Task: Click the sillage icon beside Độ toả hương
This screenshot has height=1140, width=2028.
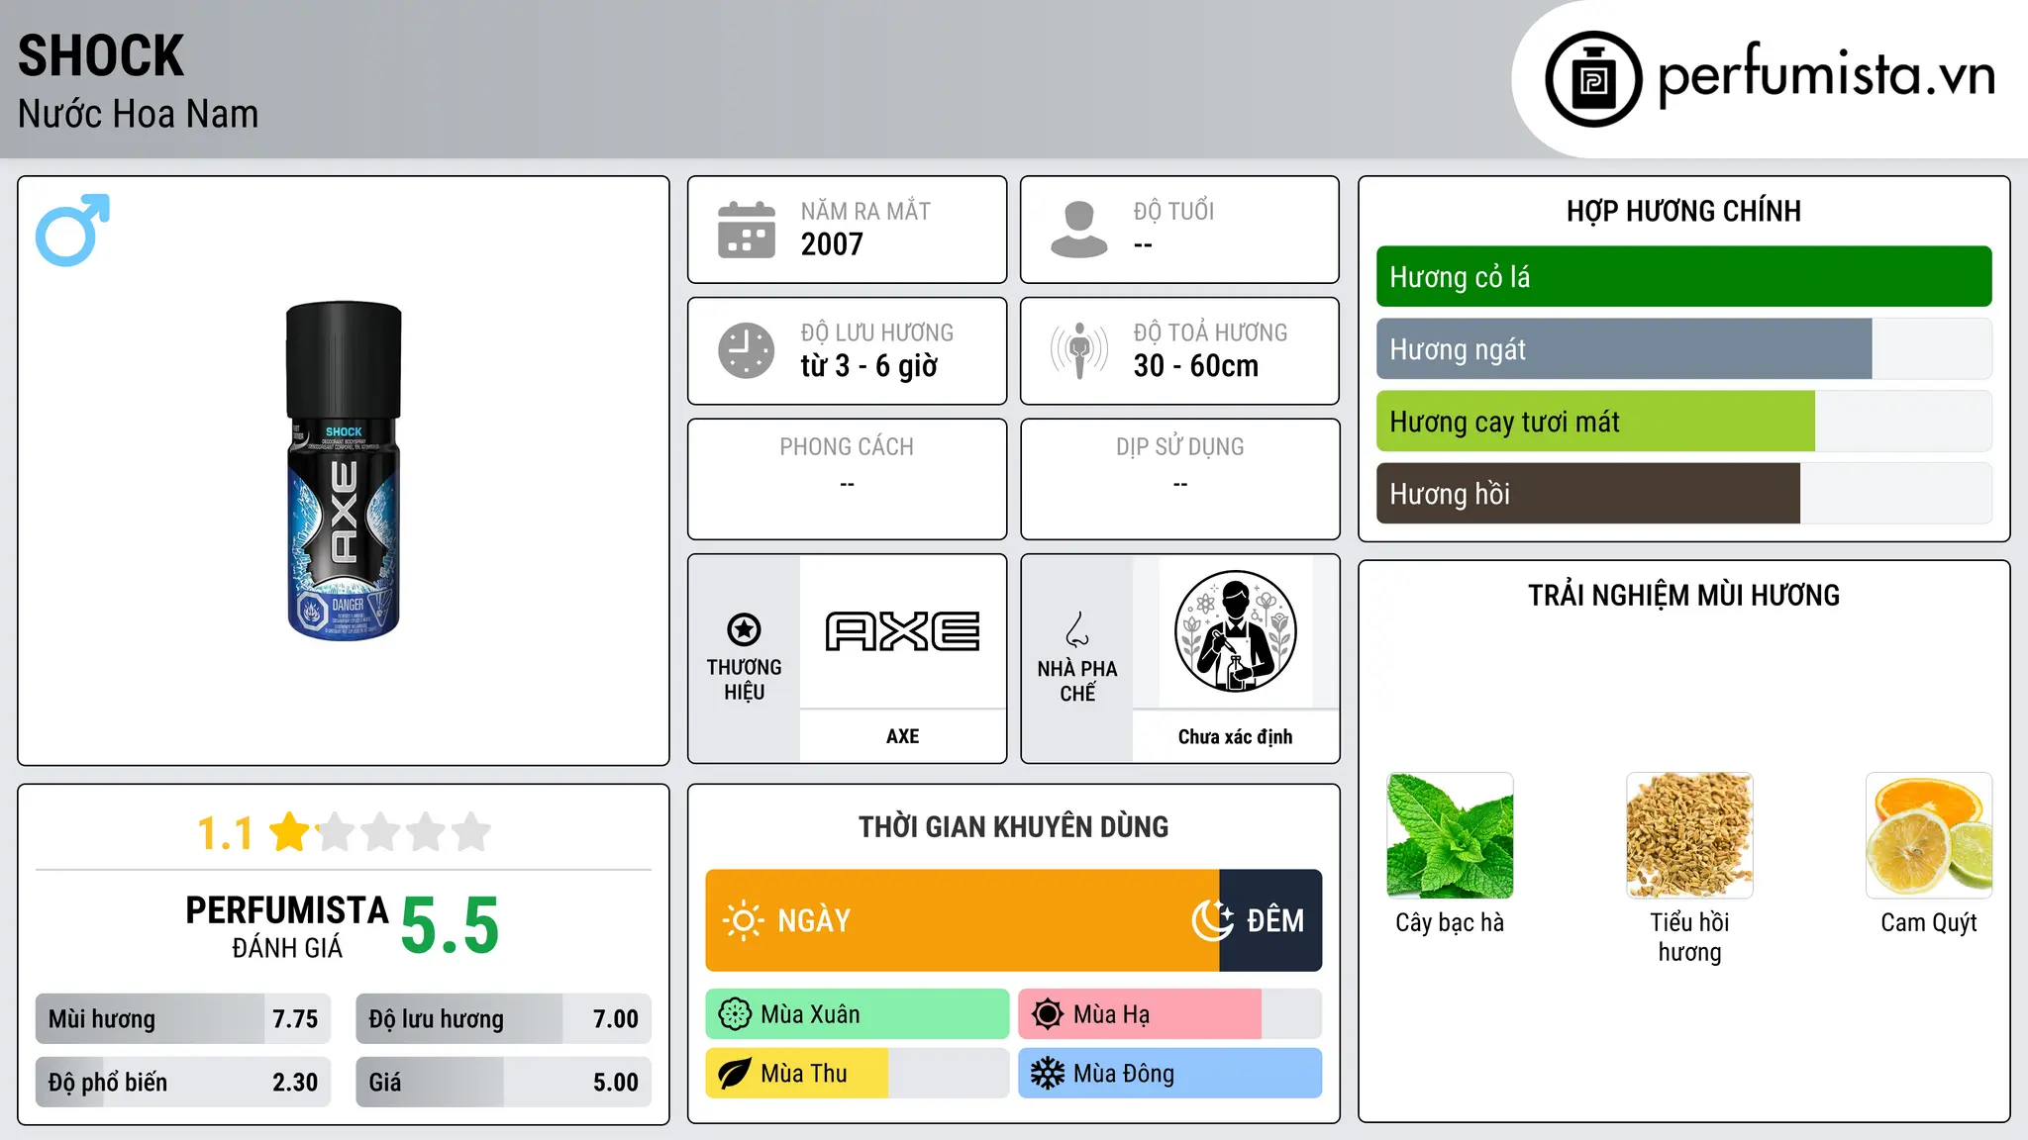Action: [x=1079, y=350]
